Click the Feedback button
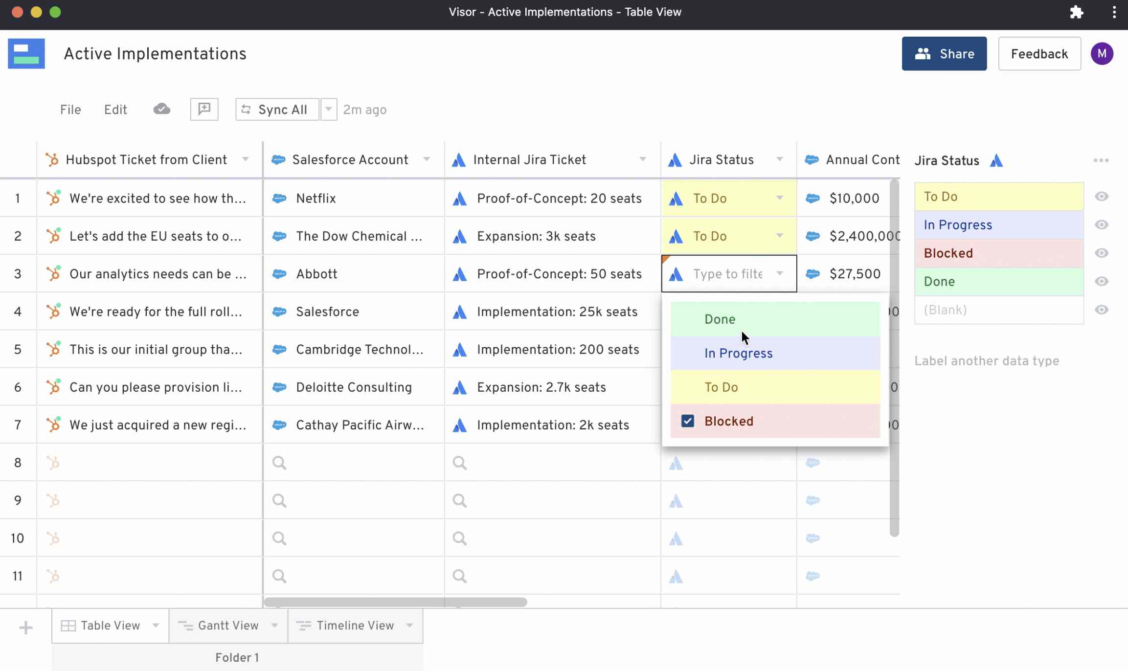Screen dimensions: 1128x671 (x=1039, y=53)
